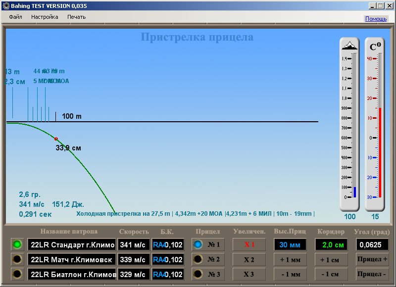Click the 341 м/с velocity field
The height and width of the screenshot is (287, 396).
133,244
